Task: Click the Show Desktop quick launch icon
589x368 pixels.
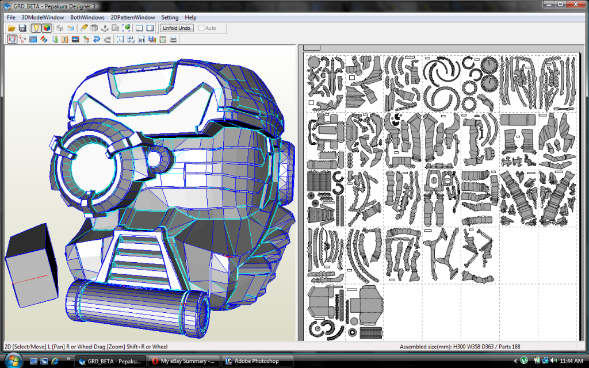Action: 33,361
